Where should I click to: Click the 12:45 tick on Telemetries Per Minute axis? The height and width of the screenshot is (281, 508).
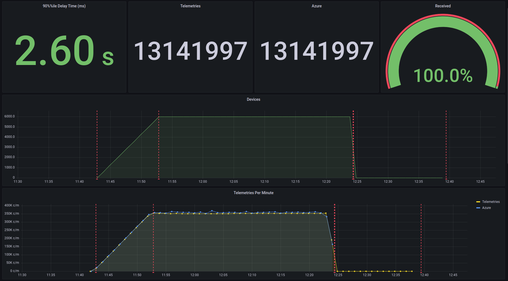pos(453,275)
